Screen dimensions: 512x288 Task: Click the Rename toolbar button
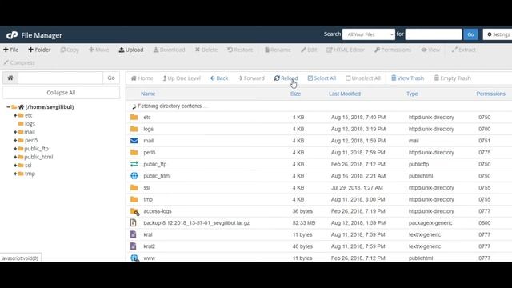pos(278,50)
